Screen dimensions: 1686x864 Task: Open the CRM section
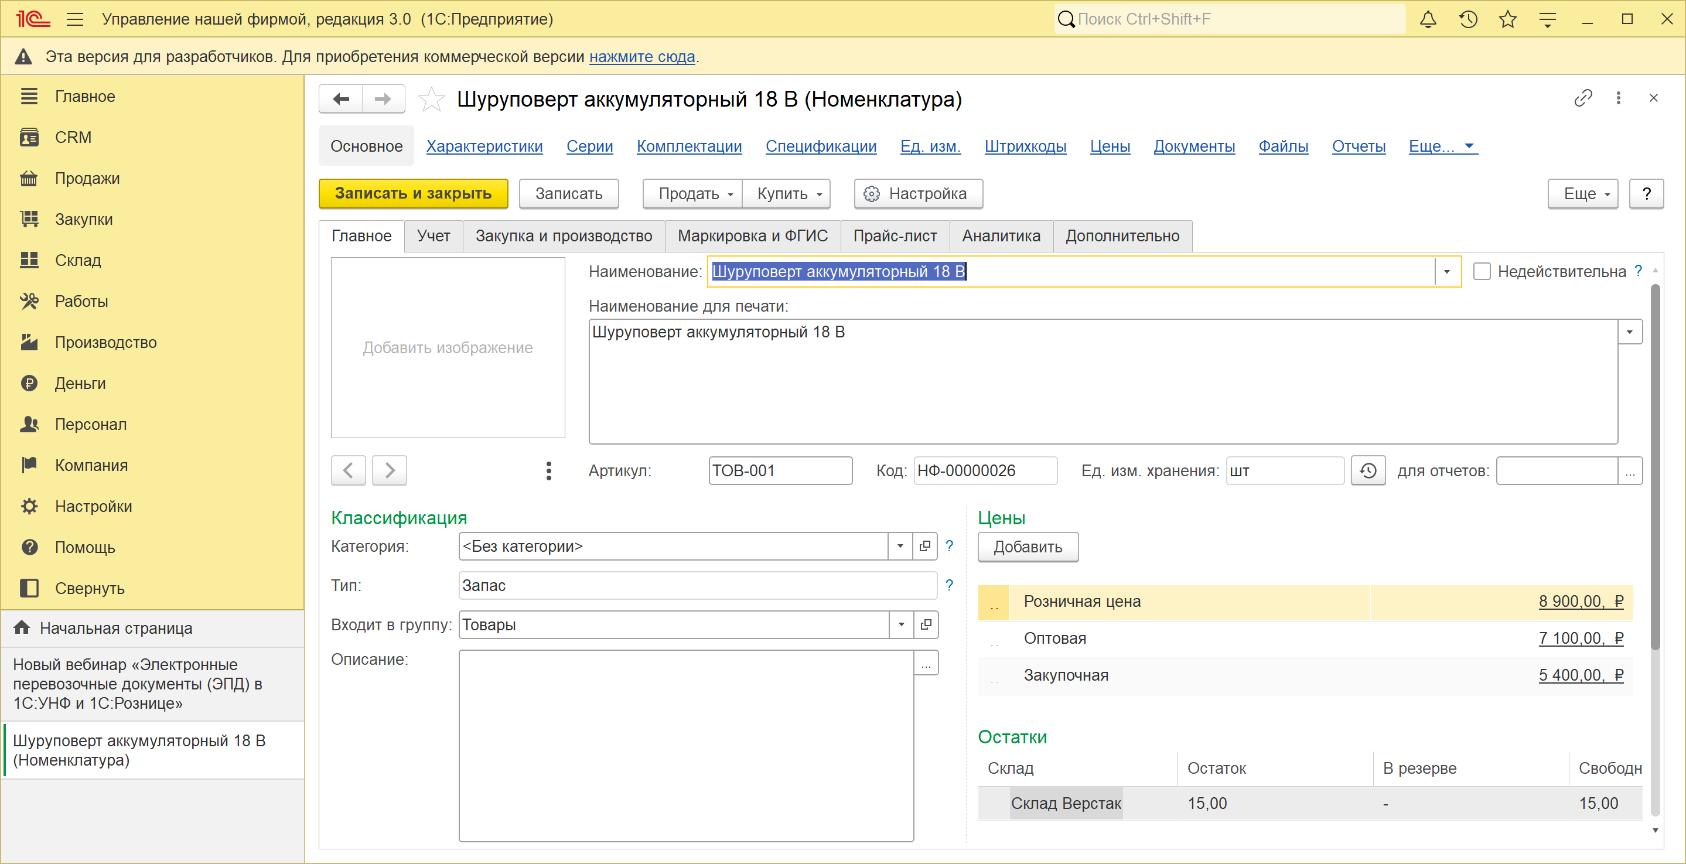click(x=152, y=138)
